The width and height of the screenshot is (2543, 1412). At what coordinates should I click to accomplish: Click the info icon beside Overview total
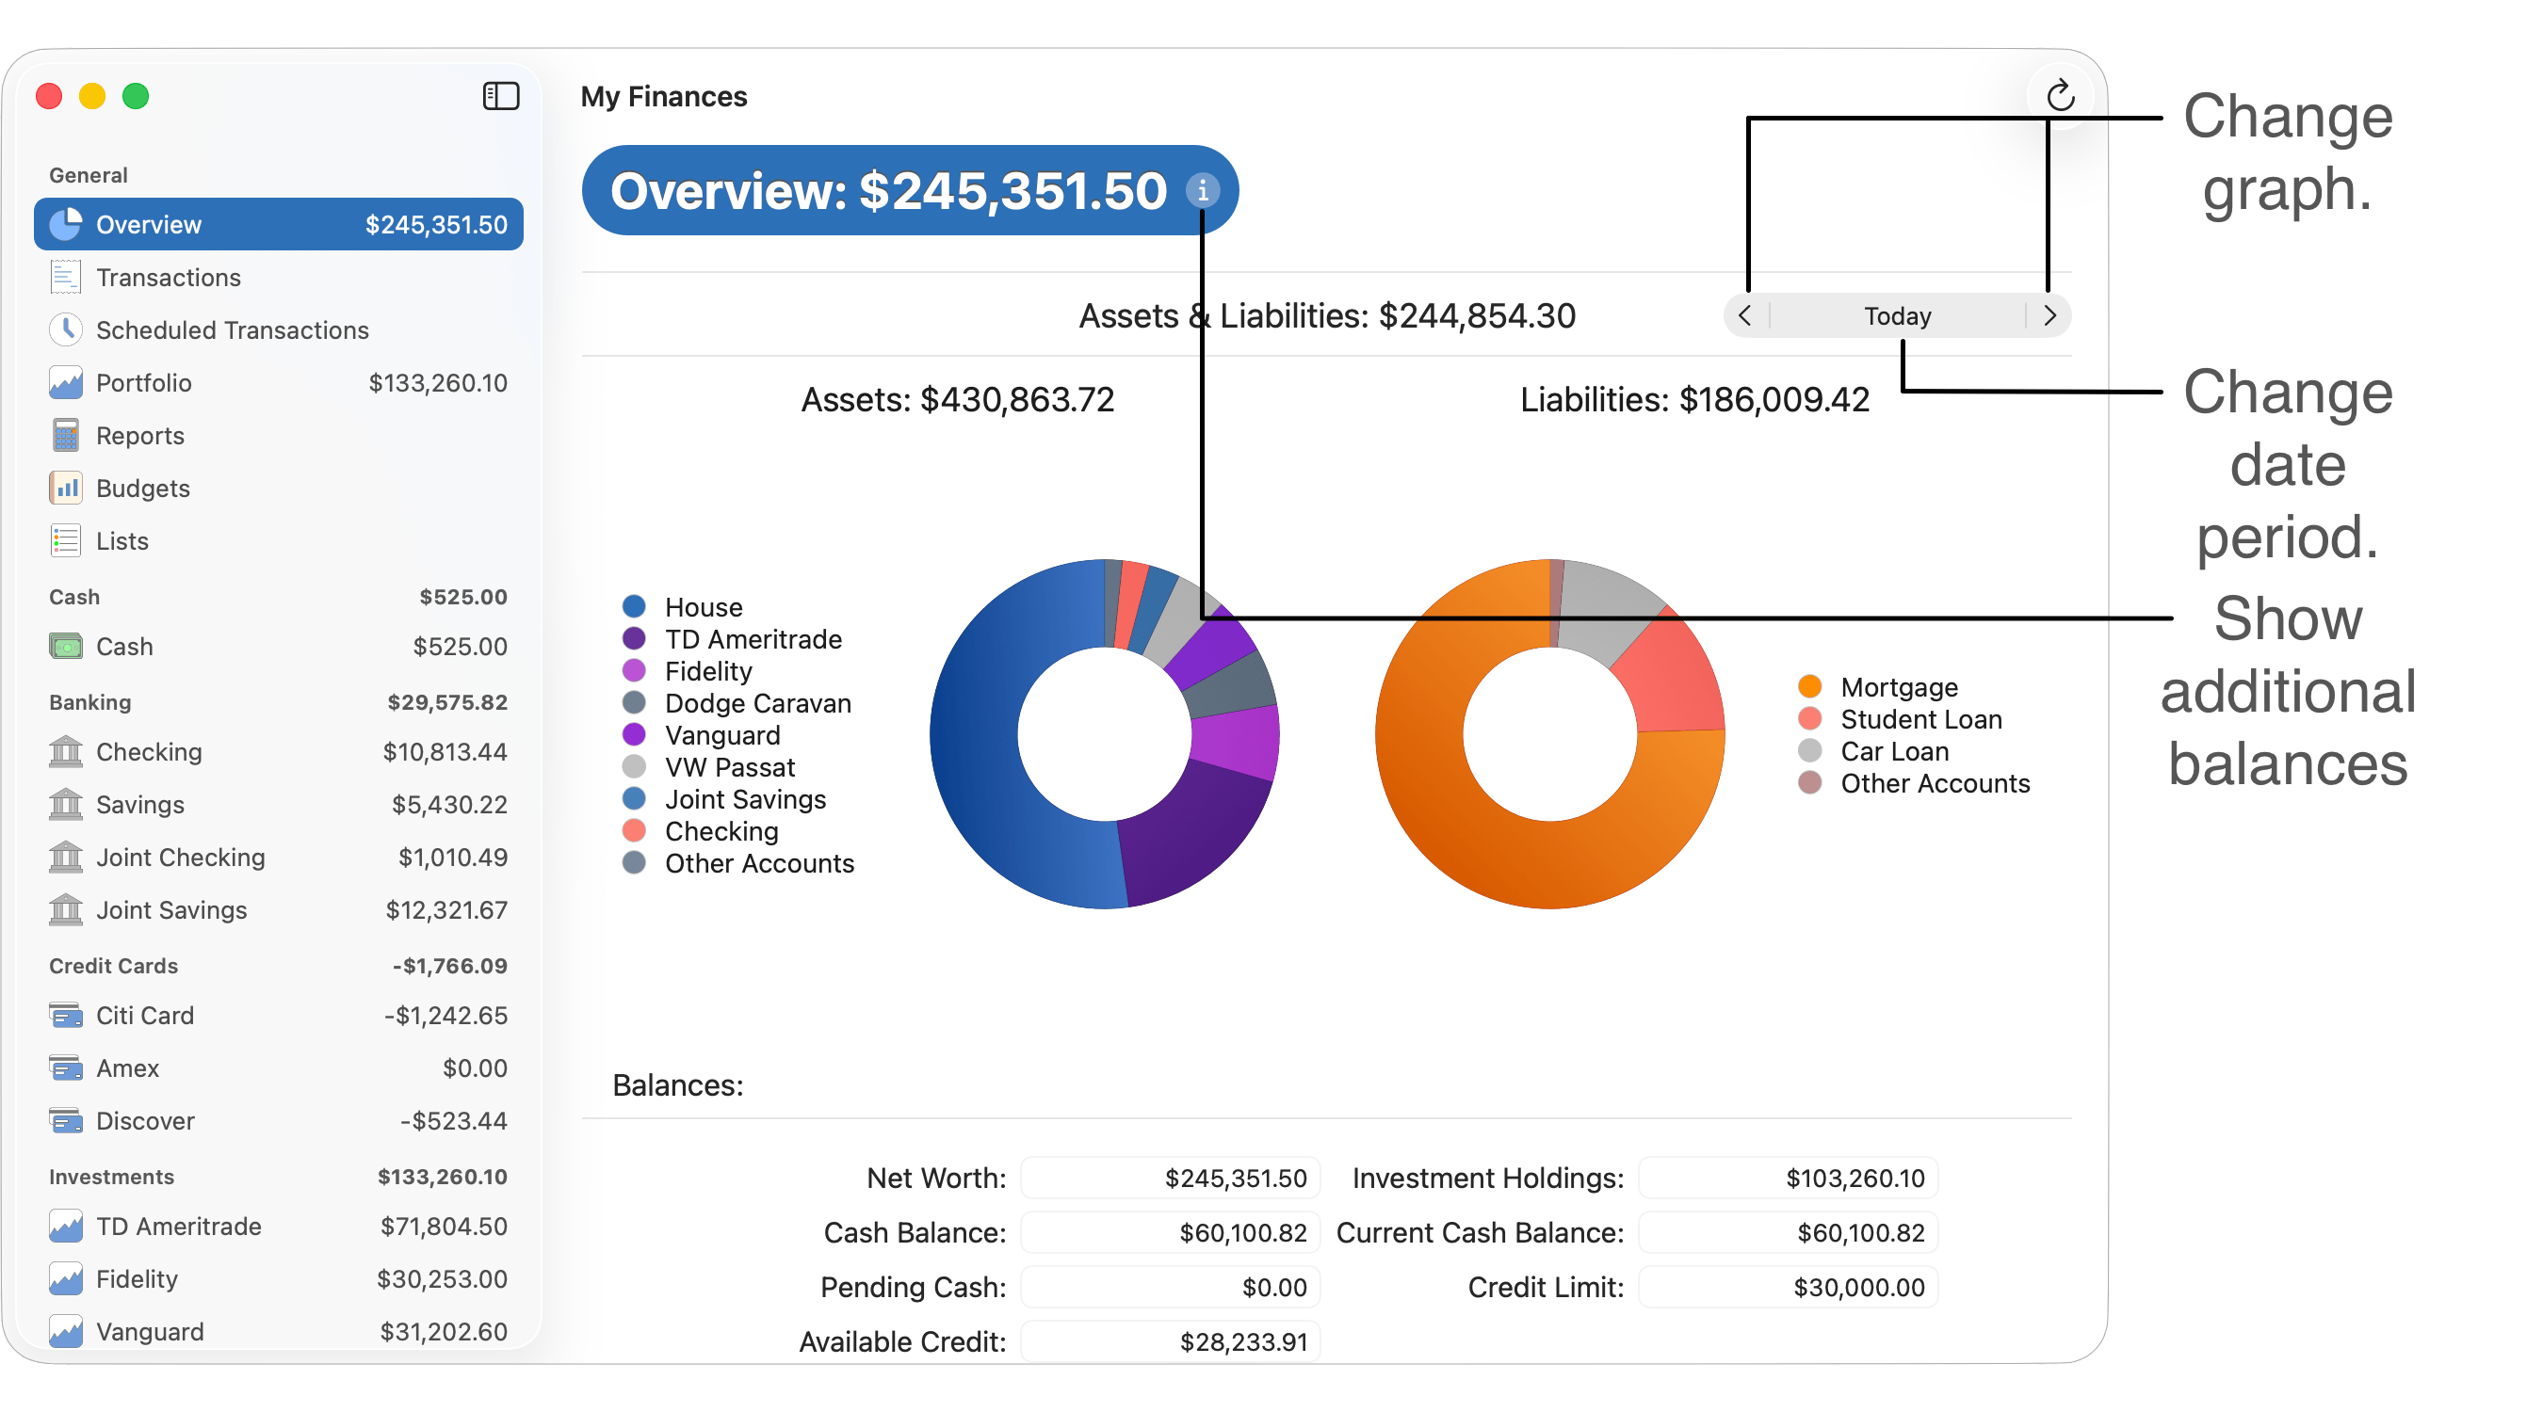[1202, 190]
